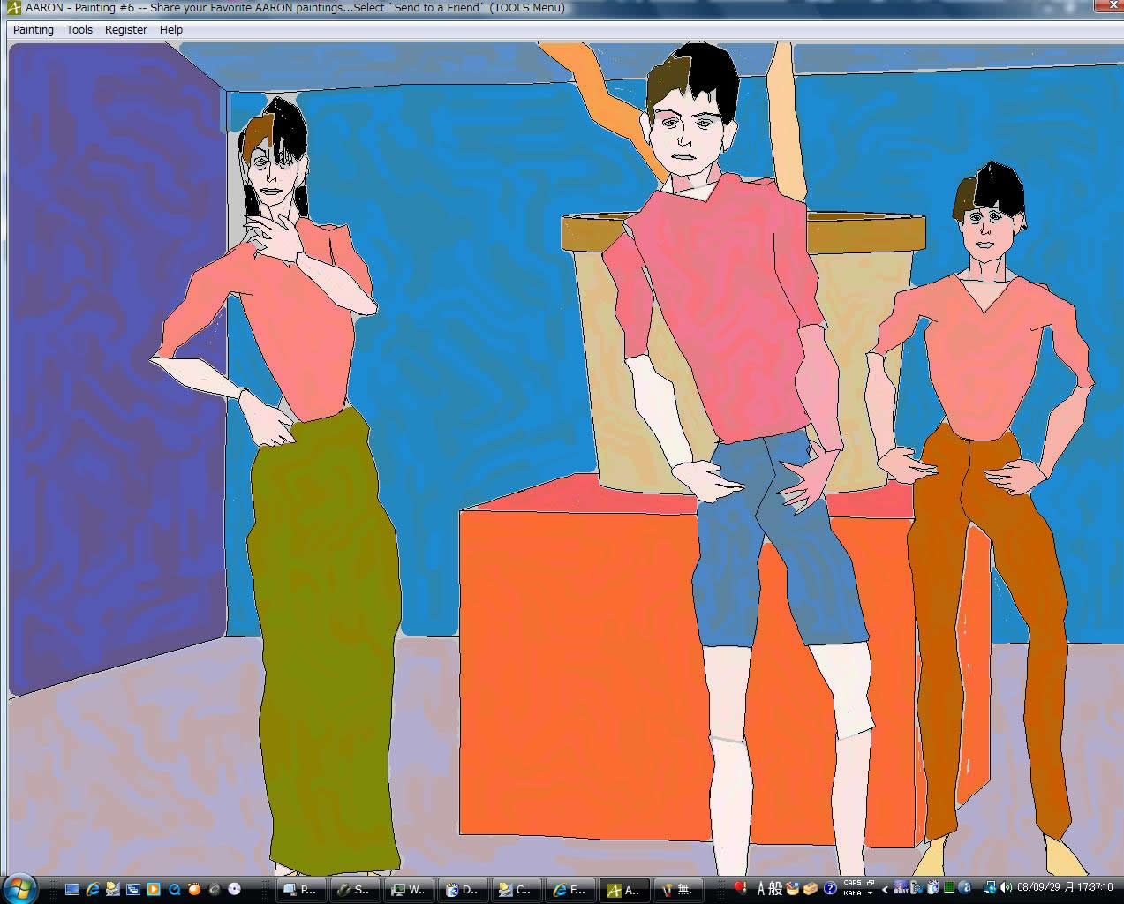
Task: Expand hidden tray icons with chevron
Action: pos(886,889)
